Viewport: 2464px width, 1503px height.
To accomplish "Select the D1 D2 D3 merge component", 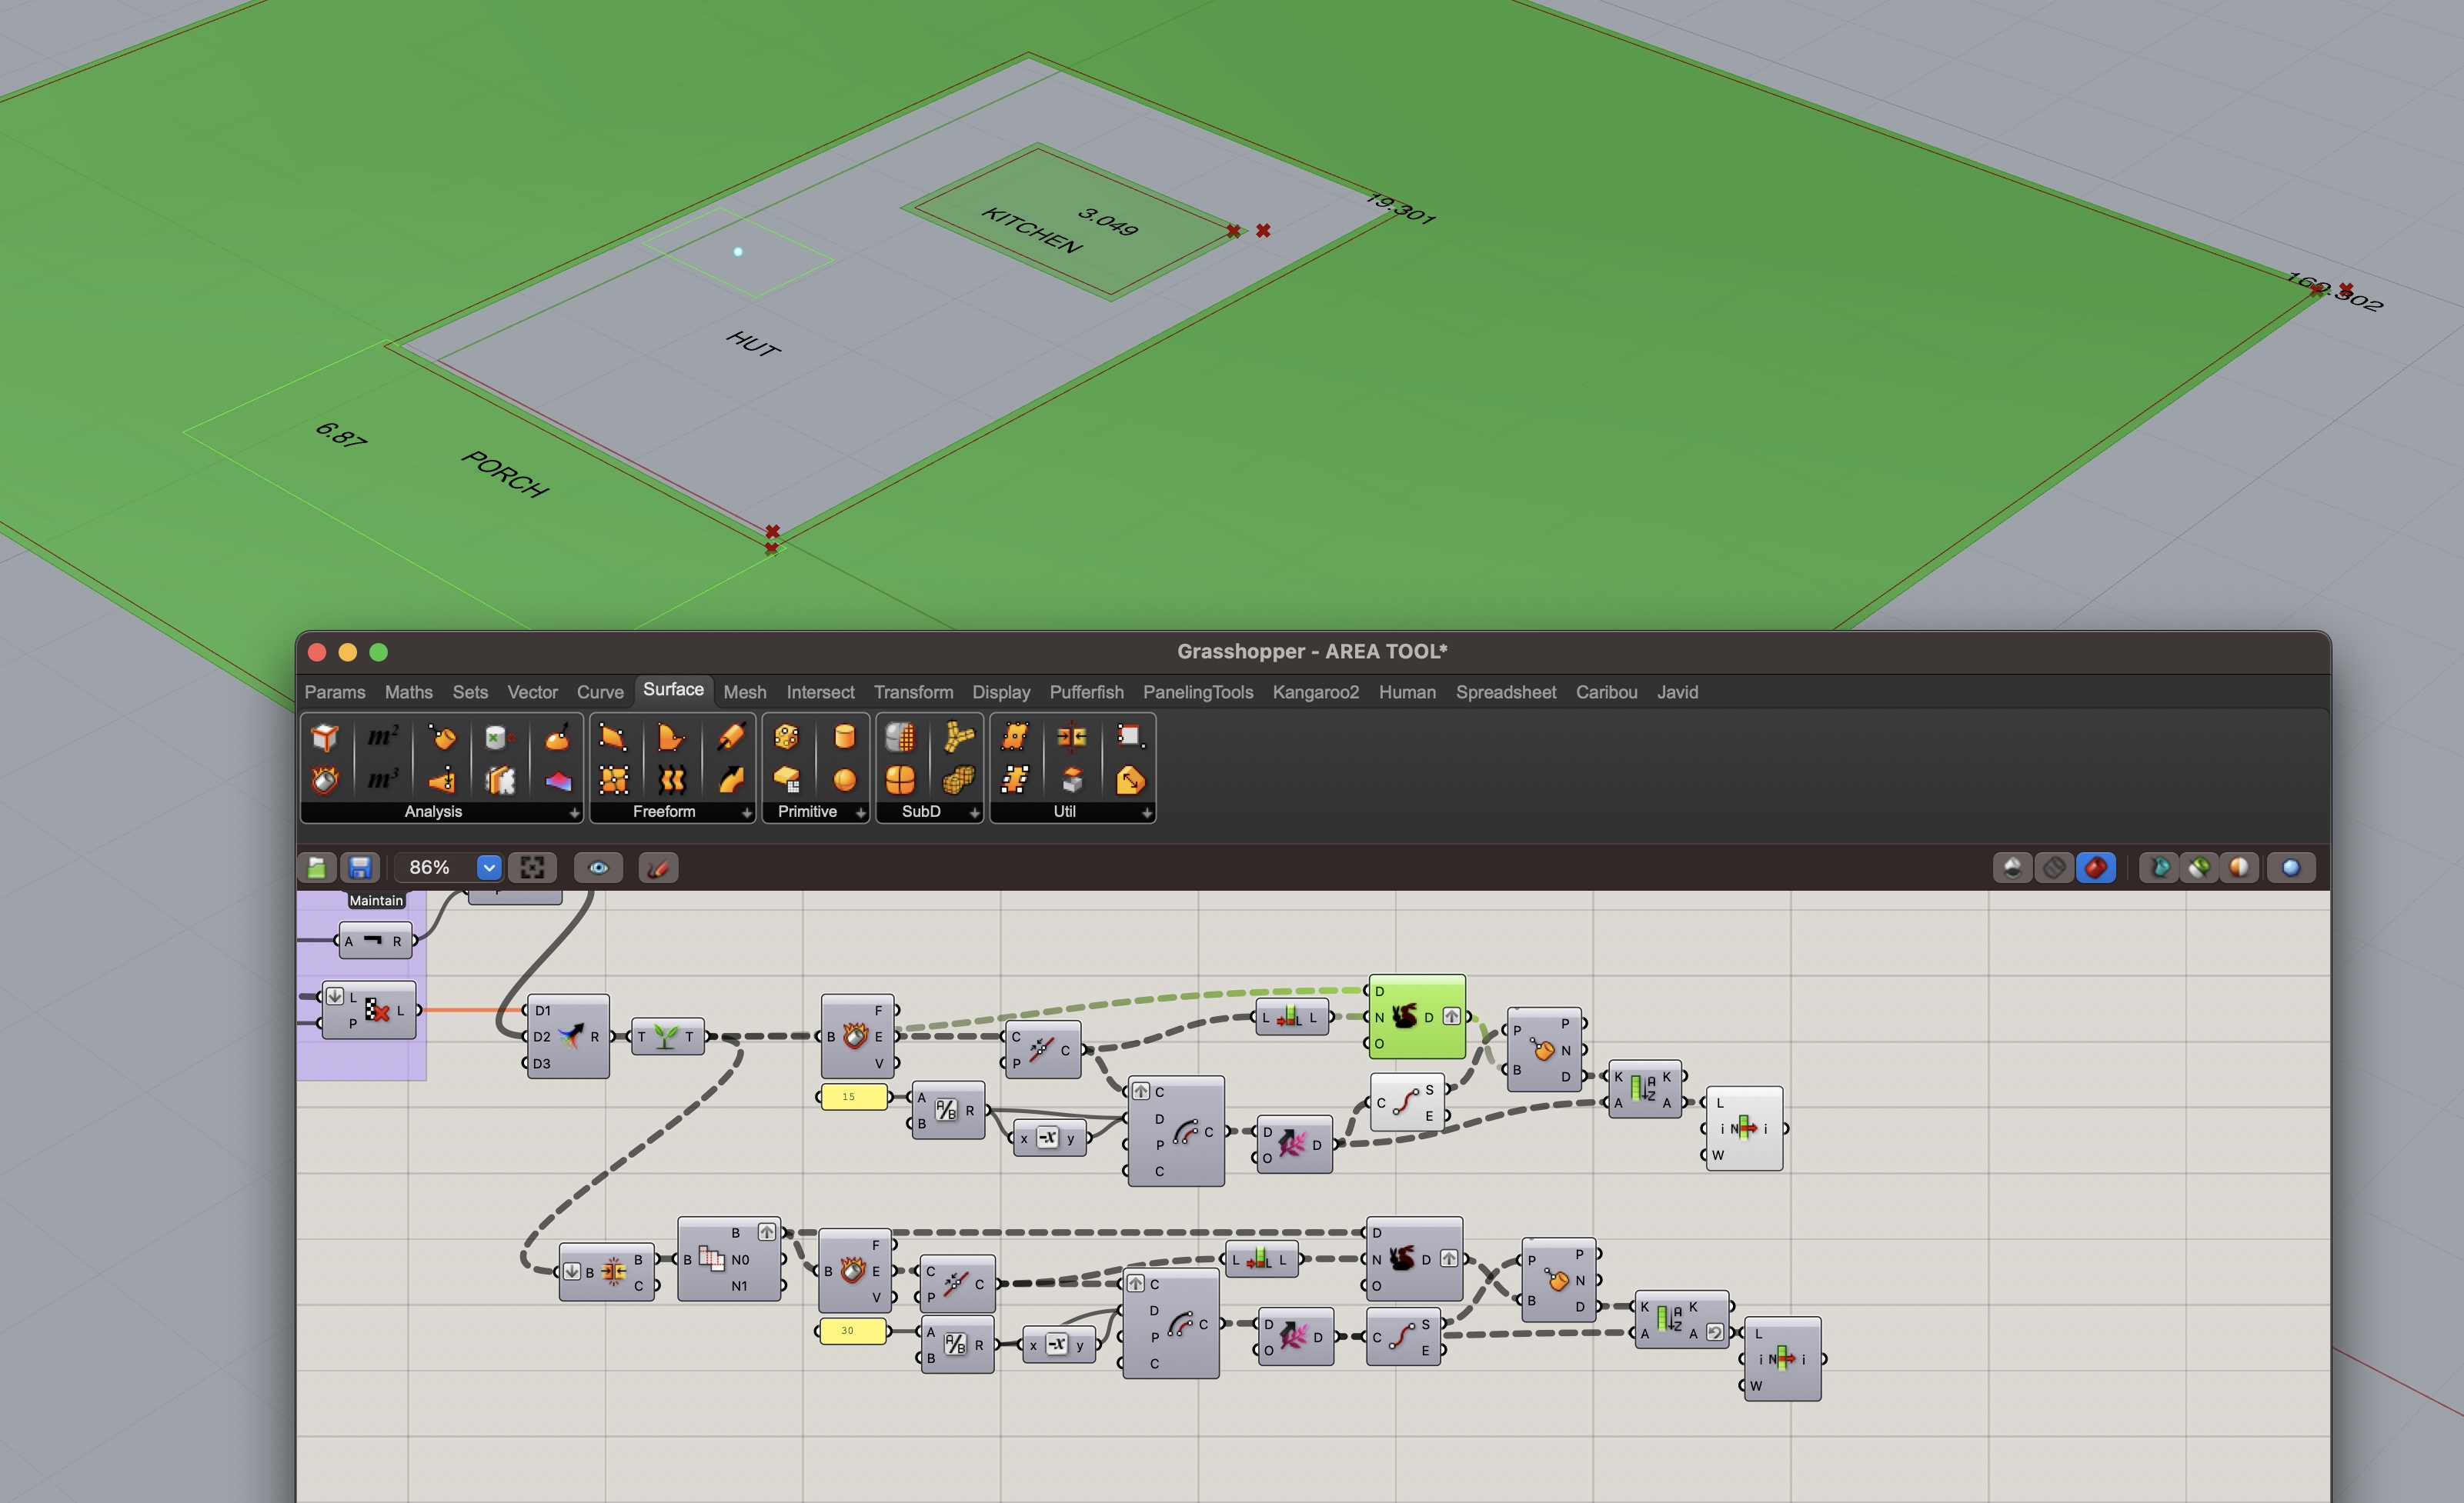I will click(567, 1036).
